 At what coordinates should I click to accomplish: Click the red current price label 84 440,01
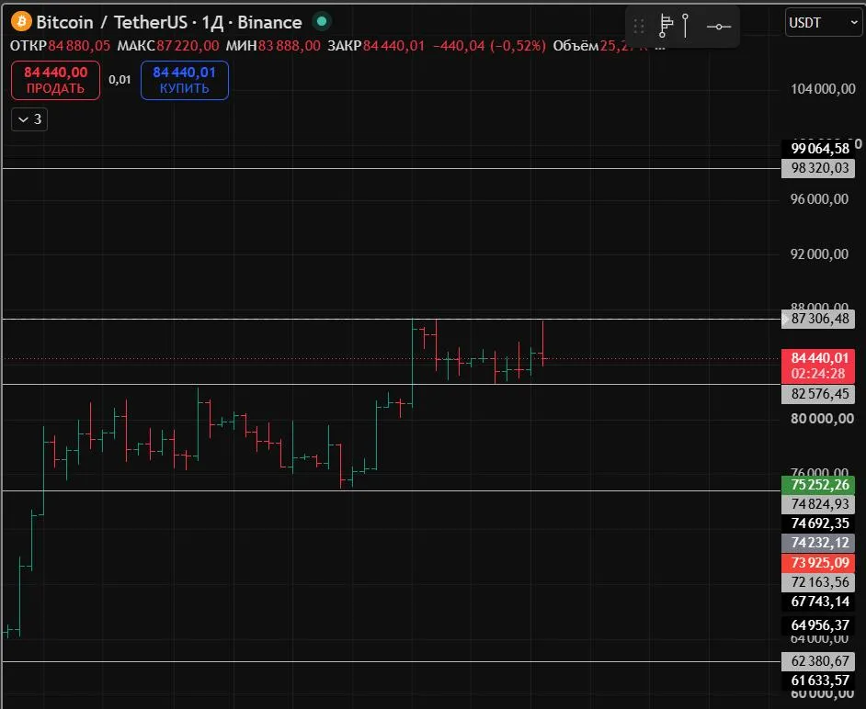[819, 358]
